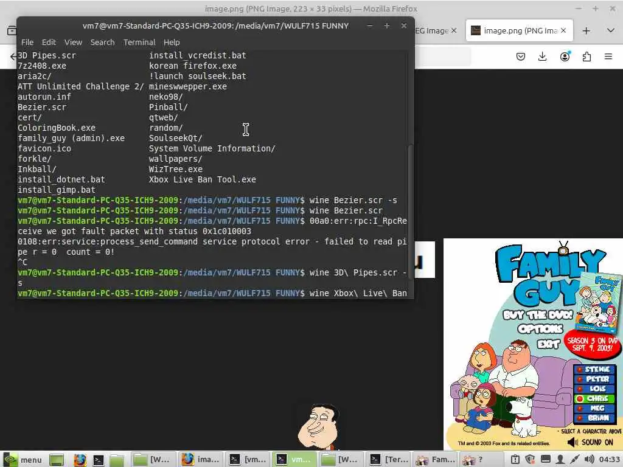This screenshot has height=467, width=623.
Task: Open the terminal File menu
Action: coord(27,42)
